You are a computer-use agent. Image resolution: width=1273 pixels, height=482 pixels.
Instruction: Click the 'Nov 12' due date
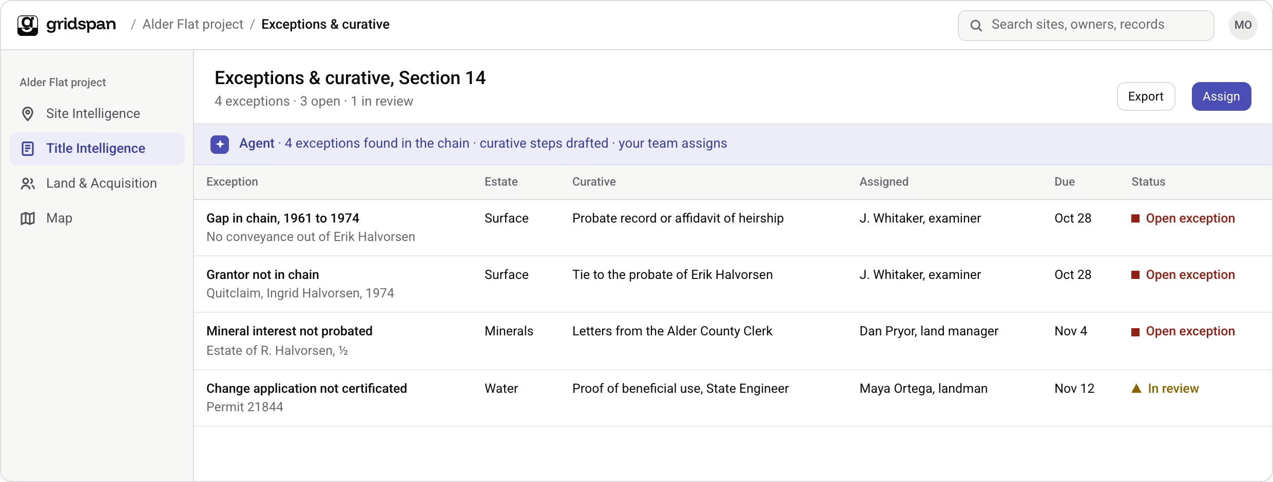[x=1074, y=389]
